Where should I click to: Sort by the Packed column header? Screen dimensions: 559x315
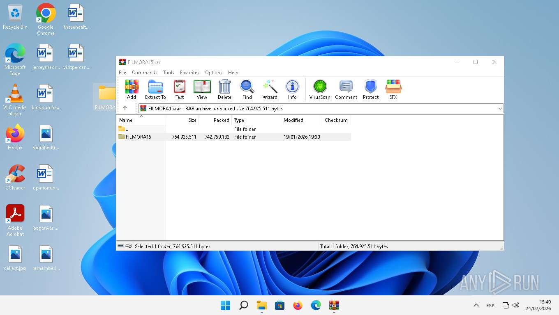pos(215,120)
